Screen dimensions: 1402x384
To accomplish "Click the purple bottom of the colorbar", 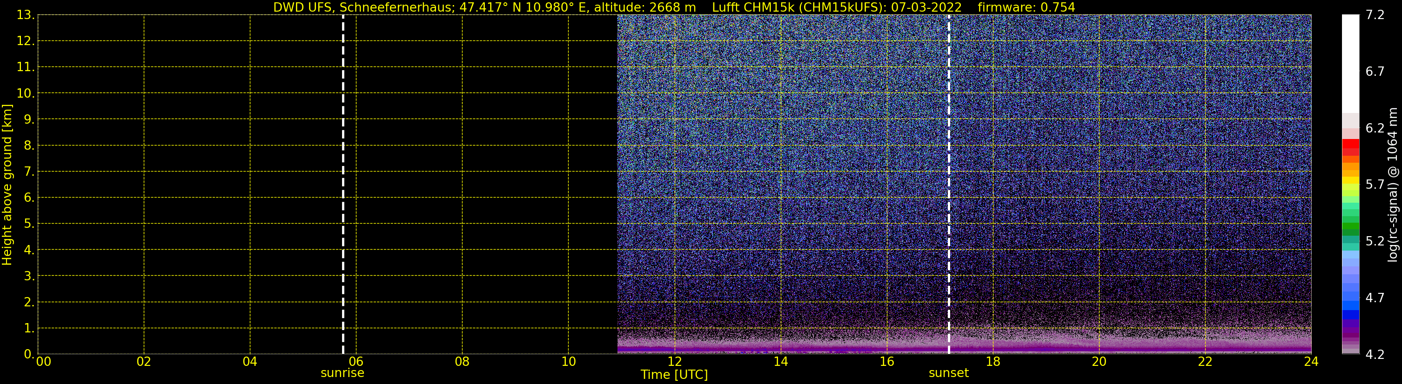I will [x=1350, y=336].
